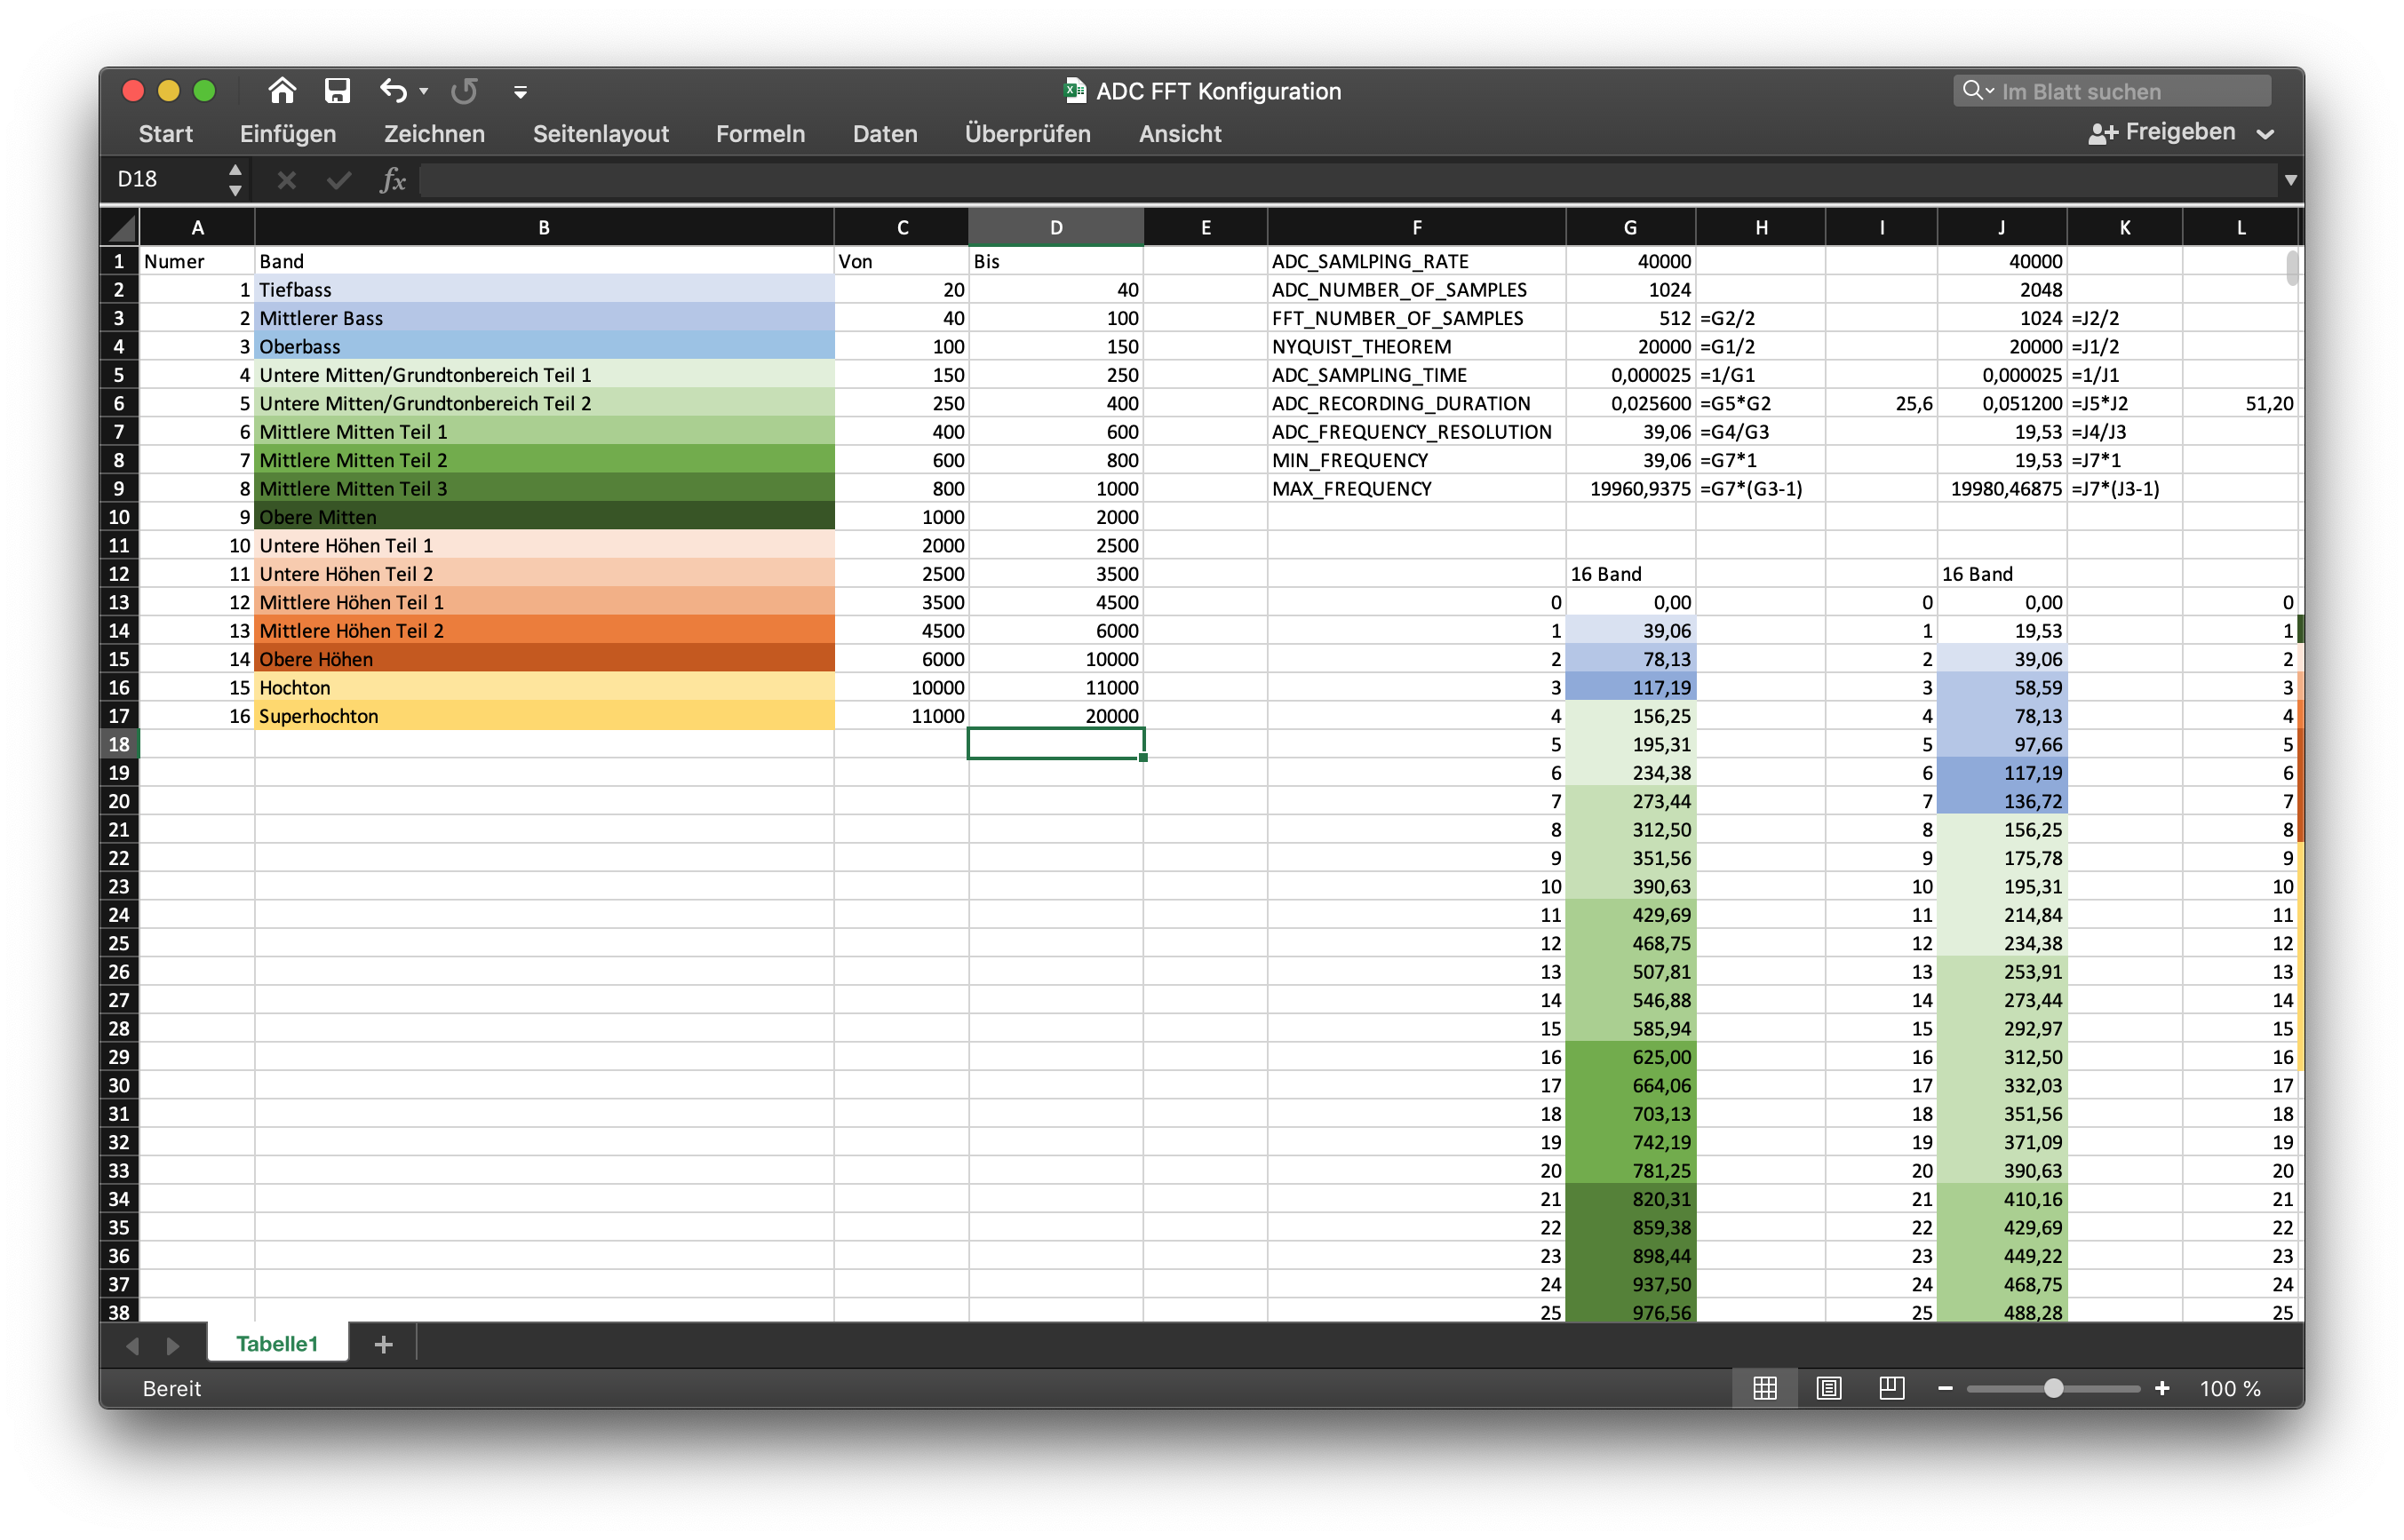Click inside the formula bar input

1348,180
